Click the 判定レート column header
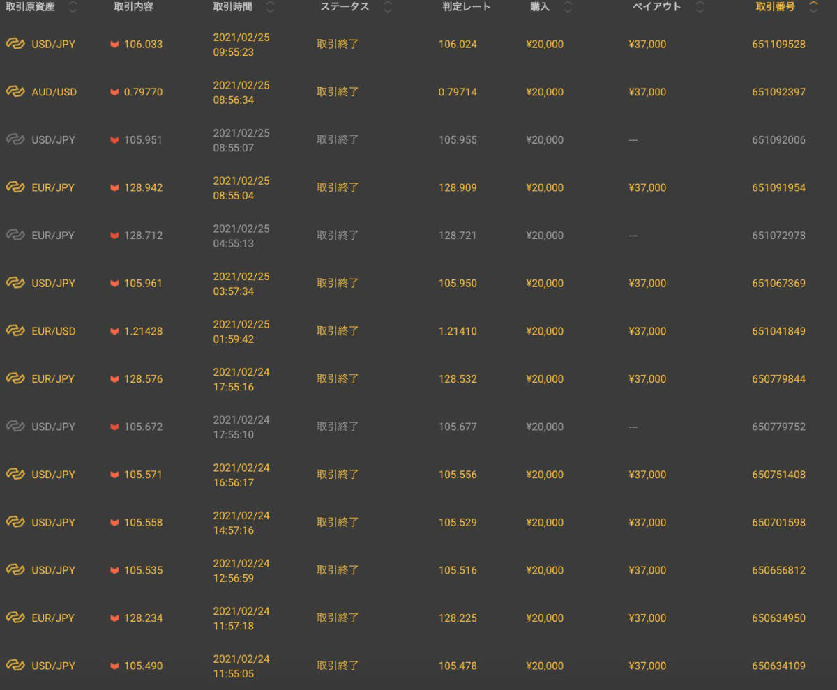The width and height of the screenshot is (837, 690). pos(467,7)
